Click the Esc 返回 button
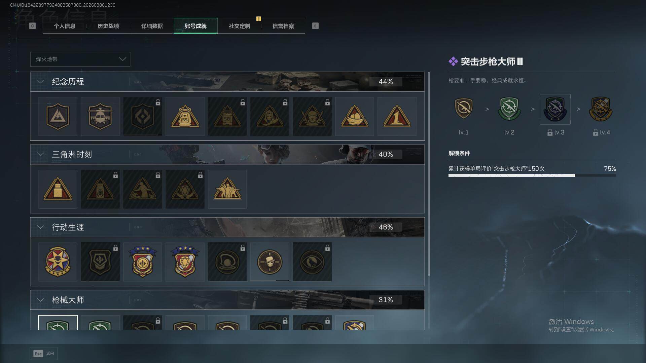 pyautogui.click(x=44, y=354)
